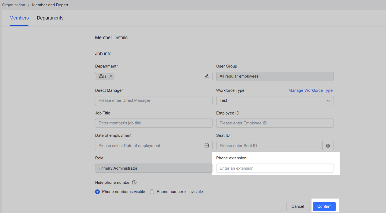Click the Employee ID input field
The height and width of the screenshot is (213, 386).
click(275, 123)
